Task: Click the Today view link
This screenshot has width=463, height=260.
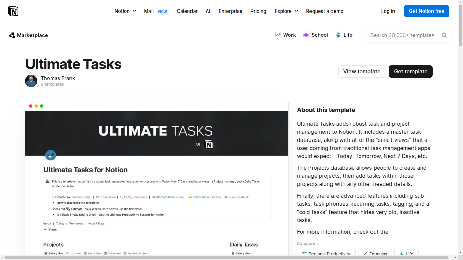Action: tap(60, 224)
